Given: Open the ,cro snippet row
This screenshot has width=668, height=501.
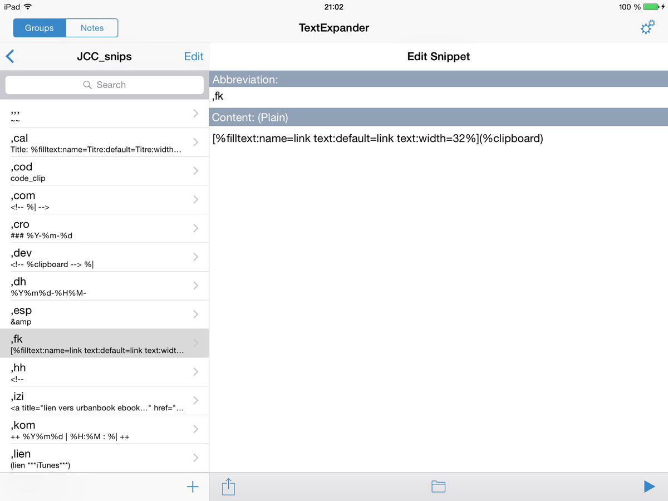Looking at the screenshot, I should click(104, 229).
